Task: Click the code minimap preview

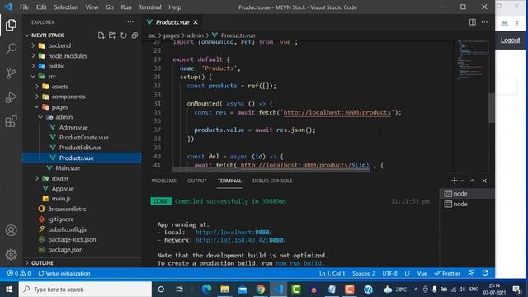Action: click(x=473, y=60)
